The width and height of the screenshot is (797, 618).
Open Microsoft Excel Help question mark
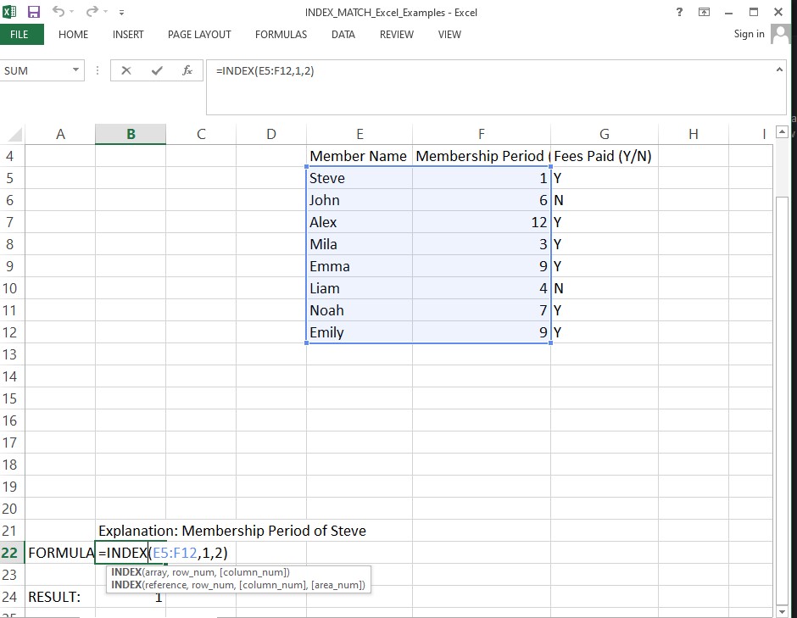[679, 12]
